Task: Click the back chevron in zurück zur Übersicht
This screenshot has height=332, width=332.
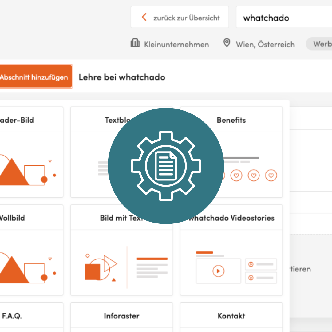Action: [x=144, y=17]
